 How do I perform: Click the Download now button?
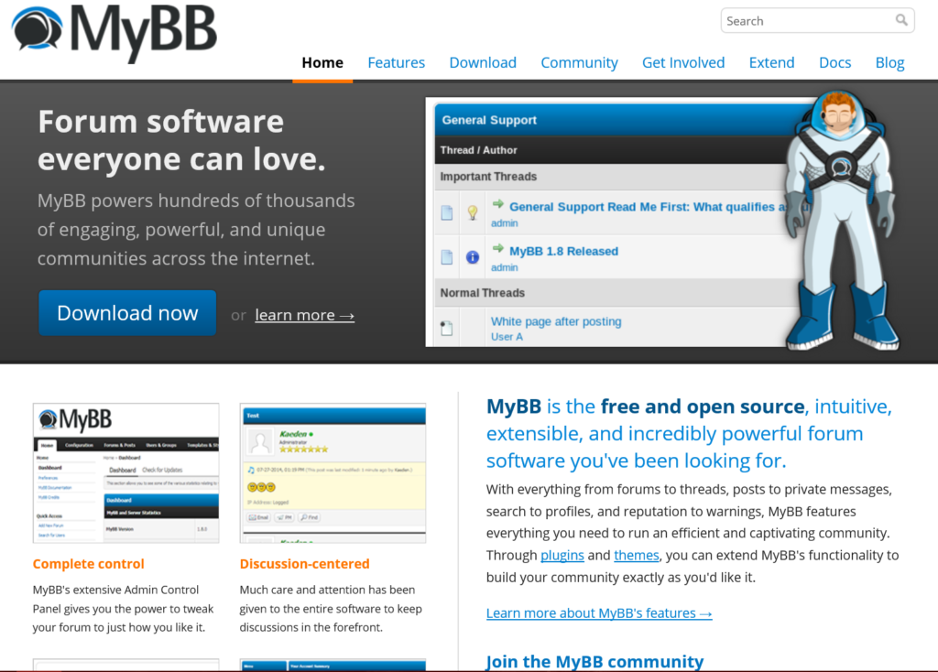(126, 312)
